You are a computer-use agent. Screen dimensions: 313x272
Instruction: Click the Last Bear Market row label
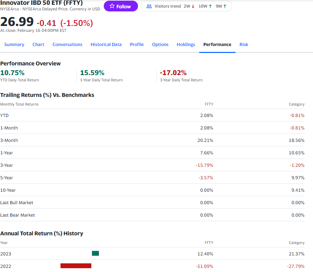click(x=18, y=215)
